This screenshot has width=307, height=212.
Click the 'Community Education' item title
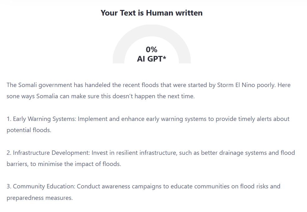click(x=44, y=187)
